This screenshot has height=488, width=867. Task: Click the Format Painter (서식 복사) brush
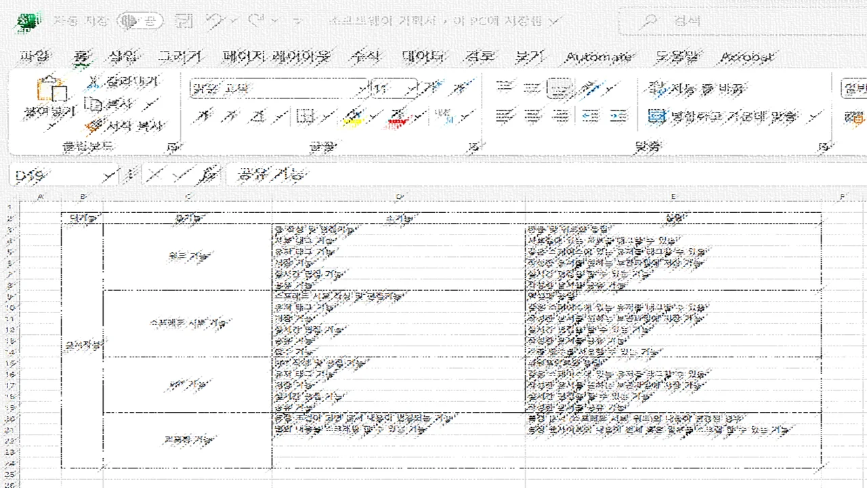coord(93,125)
